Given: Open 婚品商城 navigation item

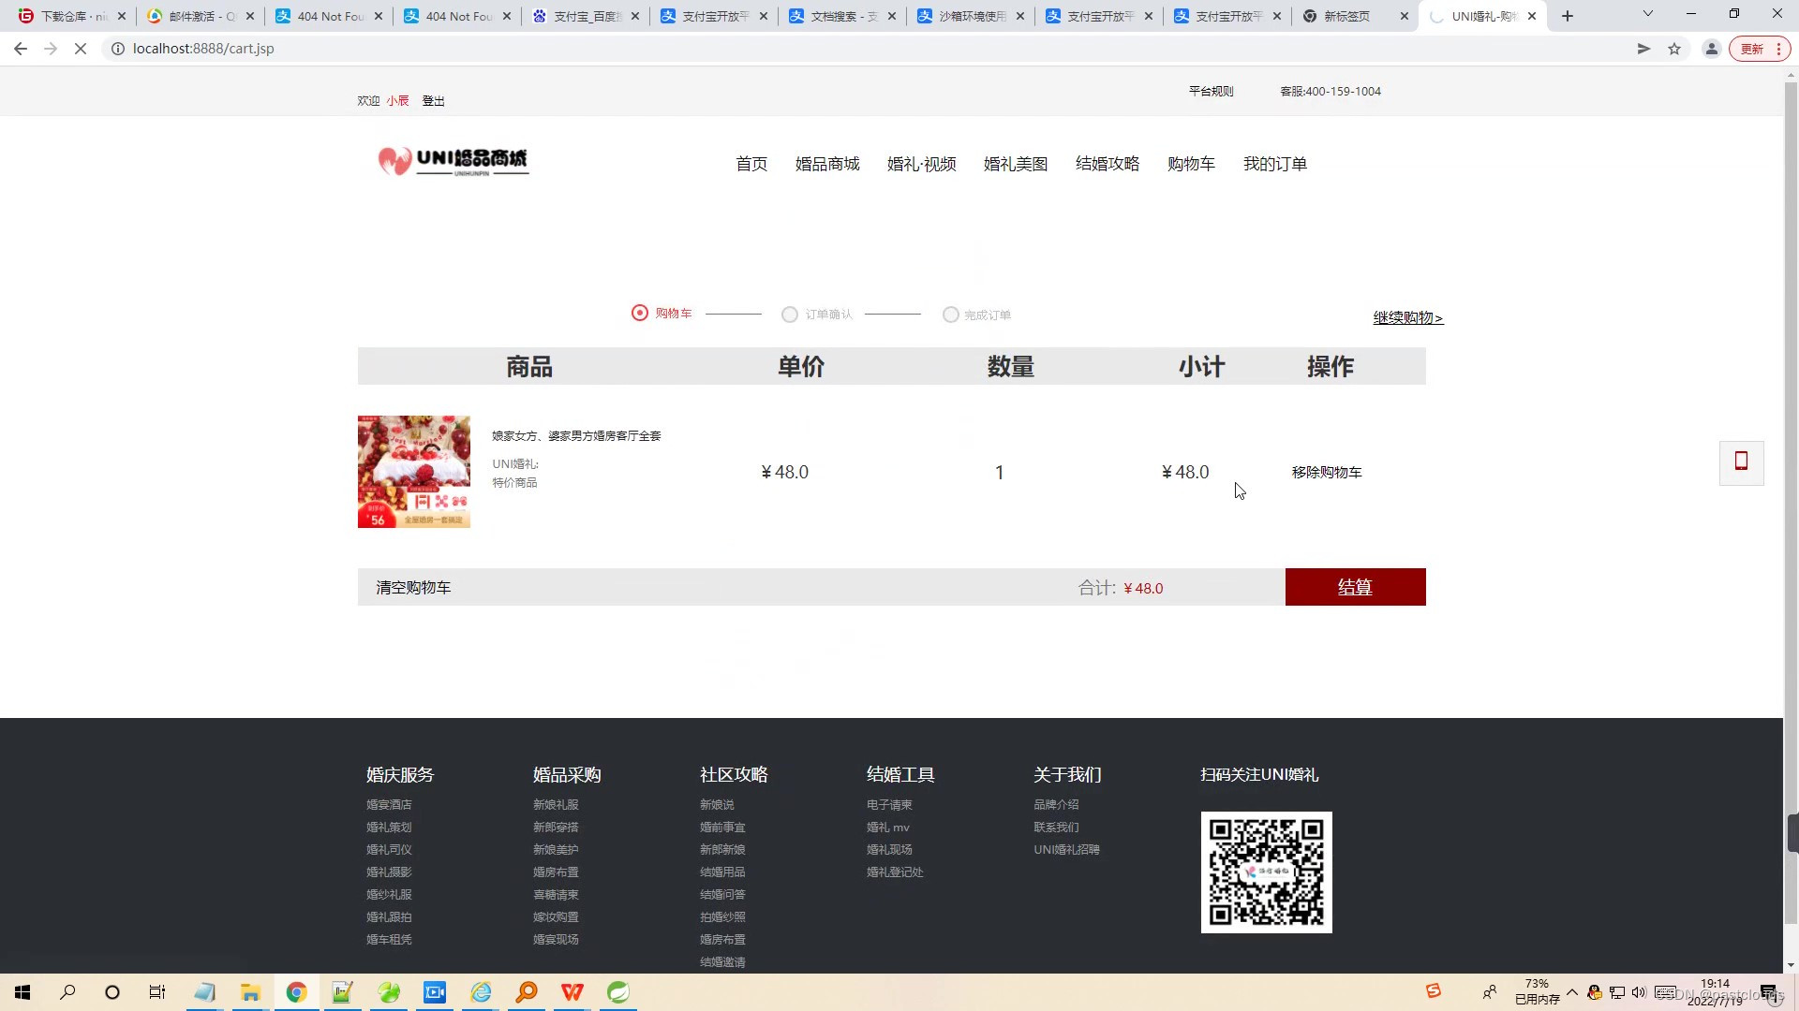Looking at the screenshot, I should click(x=827, y=164).
